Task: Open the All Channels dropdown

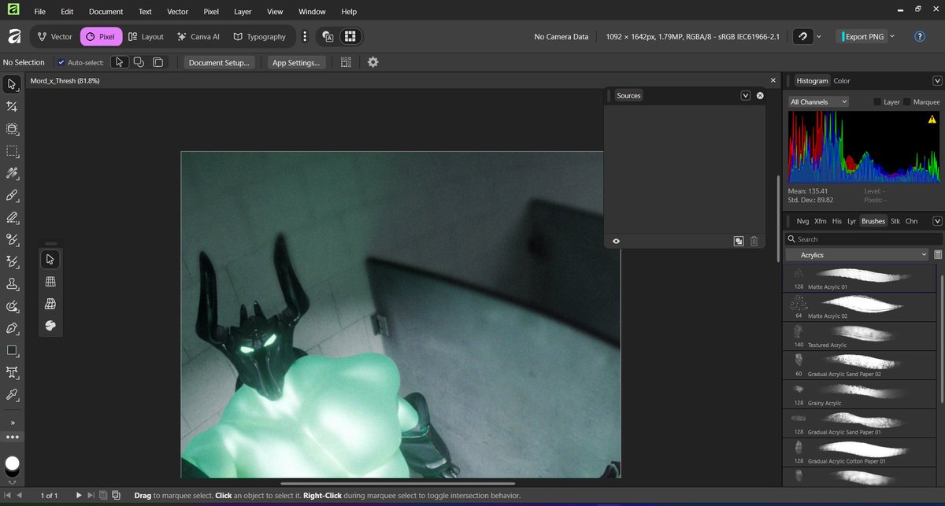Action: 819,102
